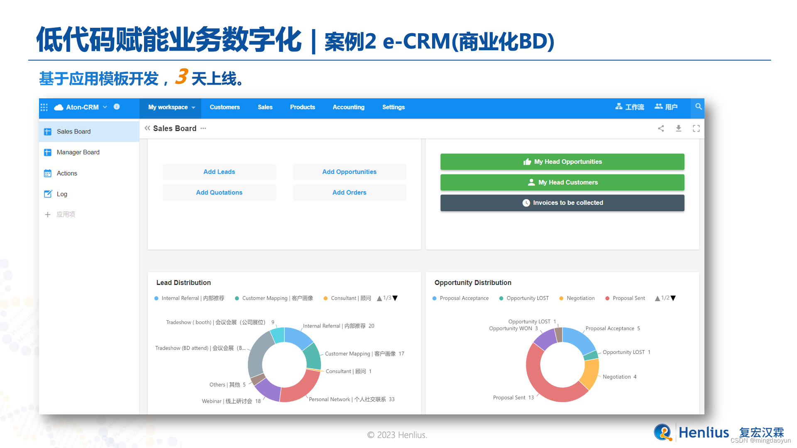Open the Customers menu tab
The image size is (797, 448).
pyautogui.click(x=225, y=107)
